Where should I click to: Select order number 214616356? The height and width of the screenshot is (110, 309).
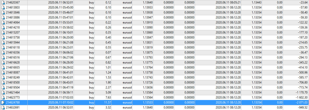(13, 52)
